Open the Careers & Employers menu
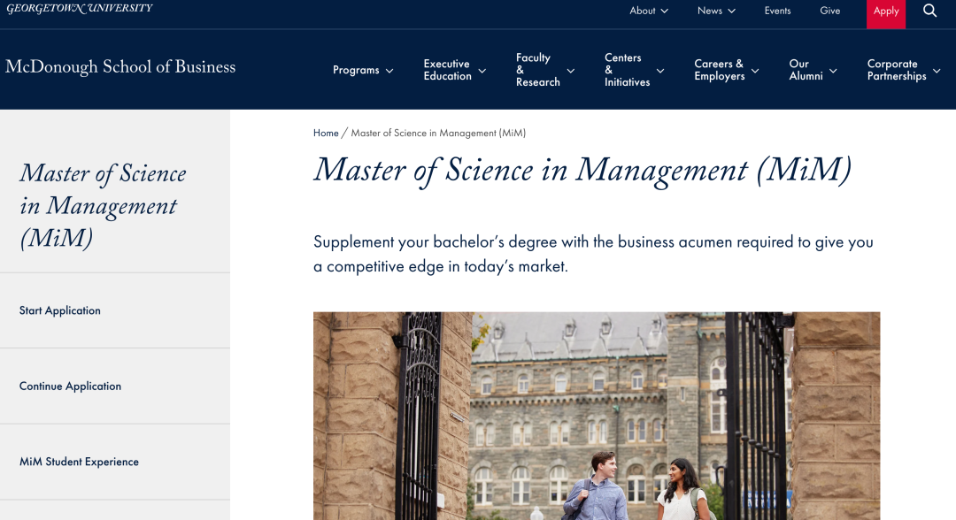Viewport: 956px width, 520px height. 720,70
